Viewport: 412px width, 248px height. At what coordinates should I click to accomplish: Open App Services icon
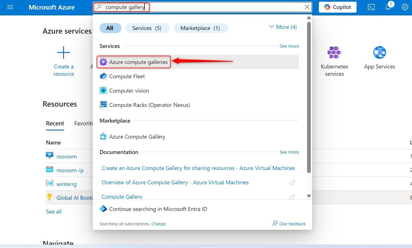380,52
